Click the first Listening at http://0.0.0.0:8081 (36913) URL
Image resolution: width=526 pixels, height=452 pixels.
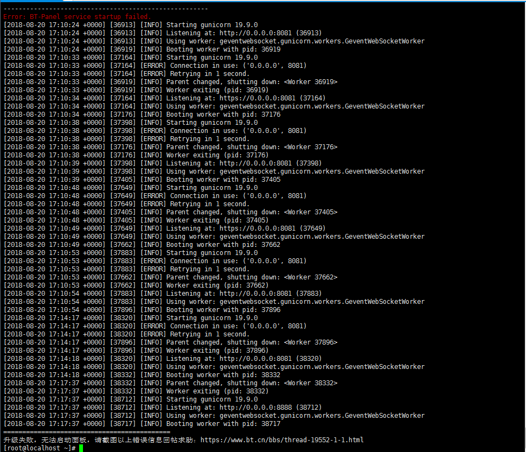(271, 33)
